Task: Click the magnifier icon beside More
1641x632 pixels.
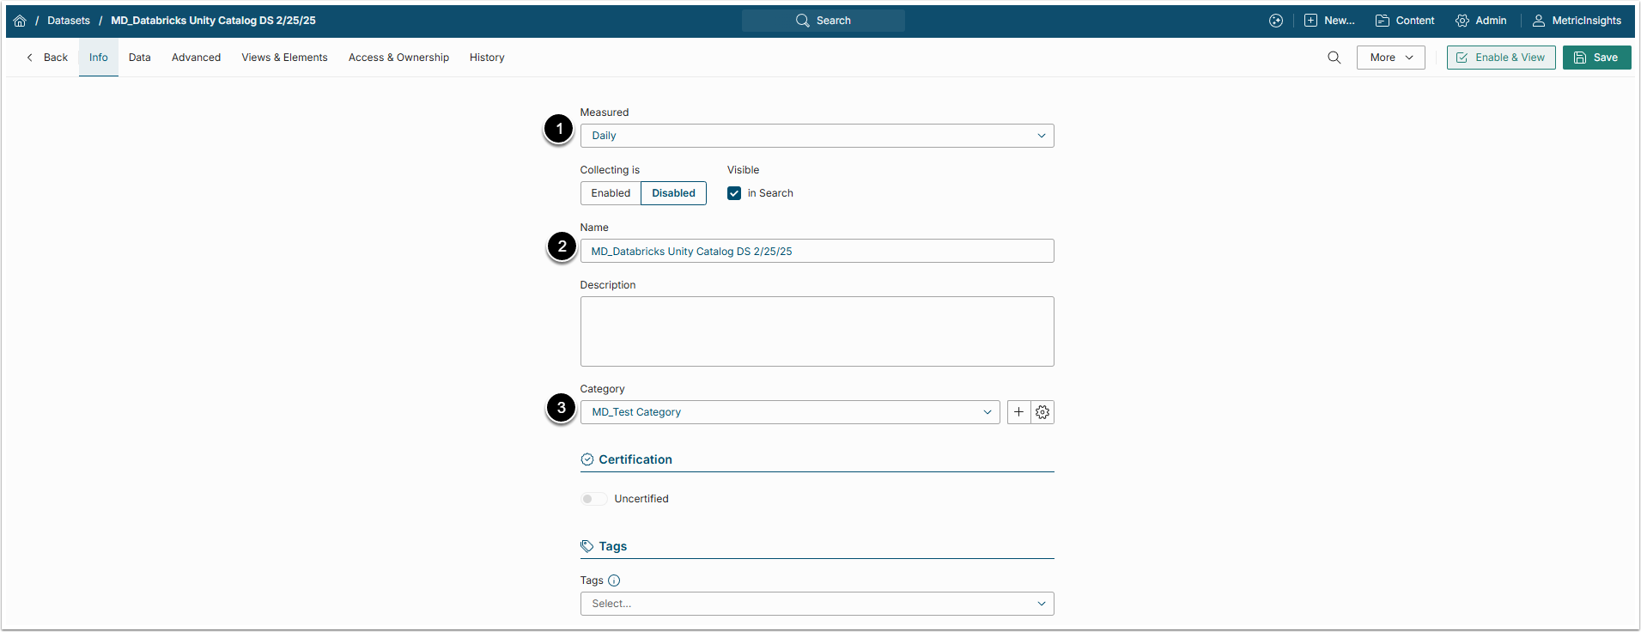Action: [1334, 58]
